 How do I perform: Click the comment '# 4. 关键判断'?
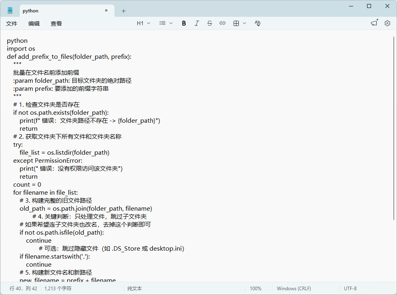(89, 217)
